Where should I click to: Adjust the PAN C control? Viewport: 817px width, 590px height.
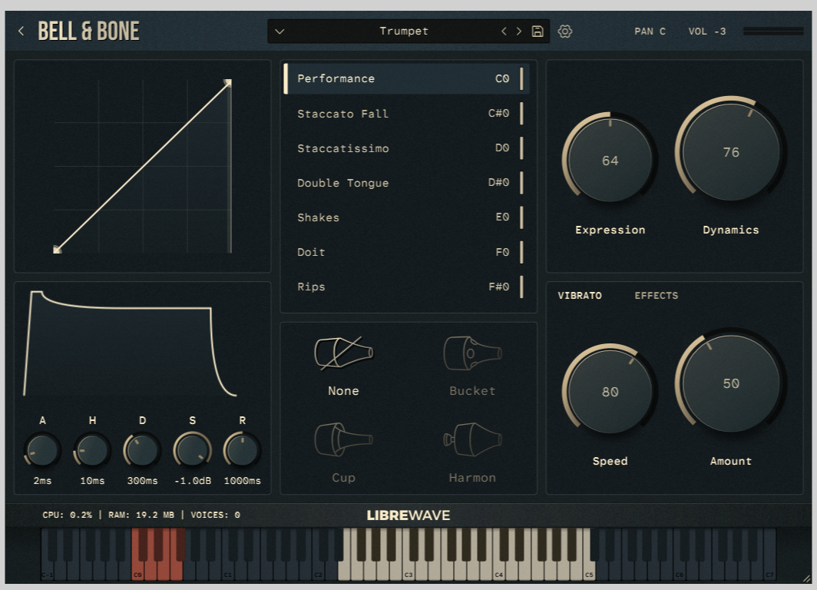[x=650, y=31]
